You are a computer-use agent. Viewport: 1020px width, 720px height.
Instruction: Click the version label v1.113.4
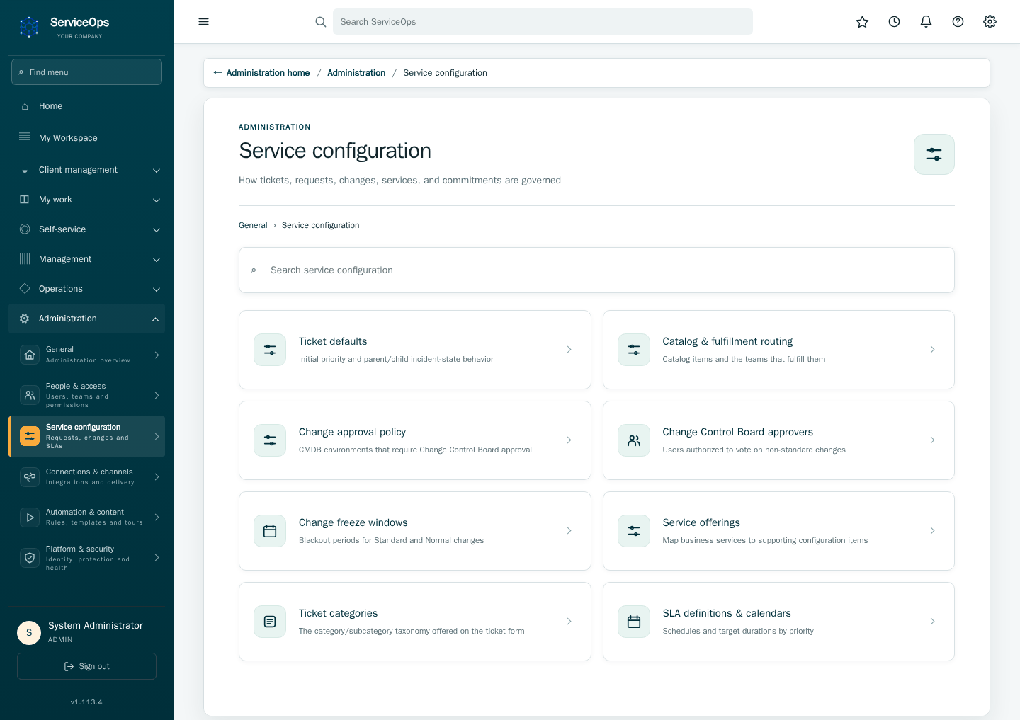point(86,702)
